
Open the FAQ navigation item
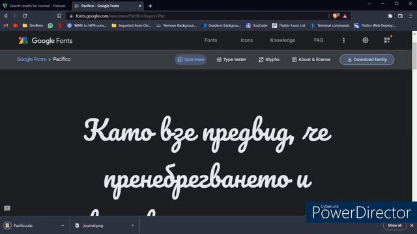point(319,40)
